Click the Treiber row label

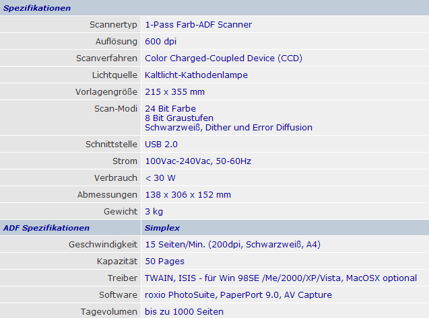pos(123,278)
